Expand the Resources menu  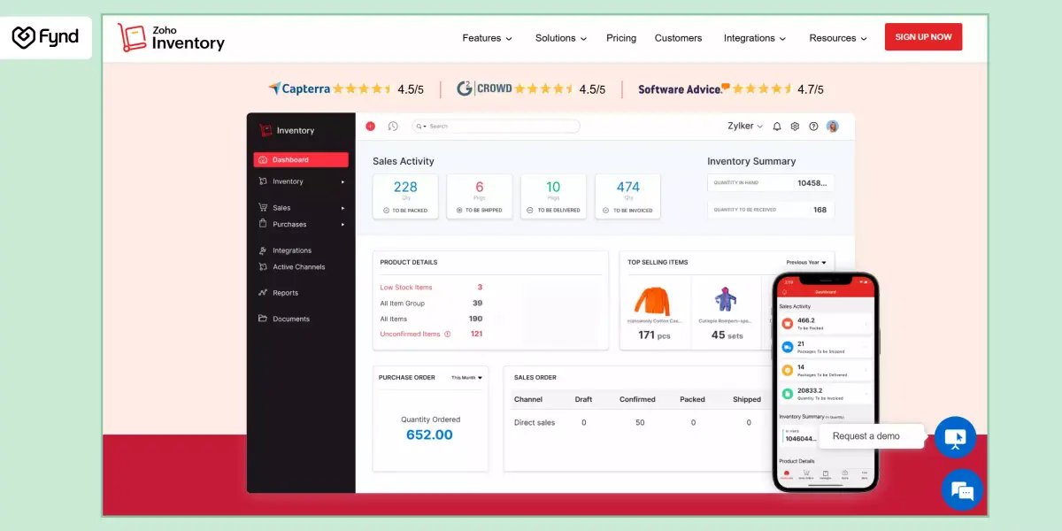838,38
